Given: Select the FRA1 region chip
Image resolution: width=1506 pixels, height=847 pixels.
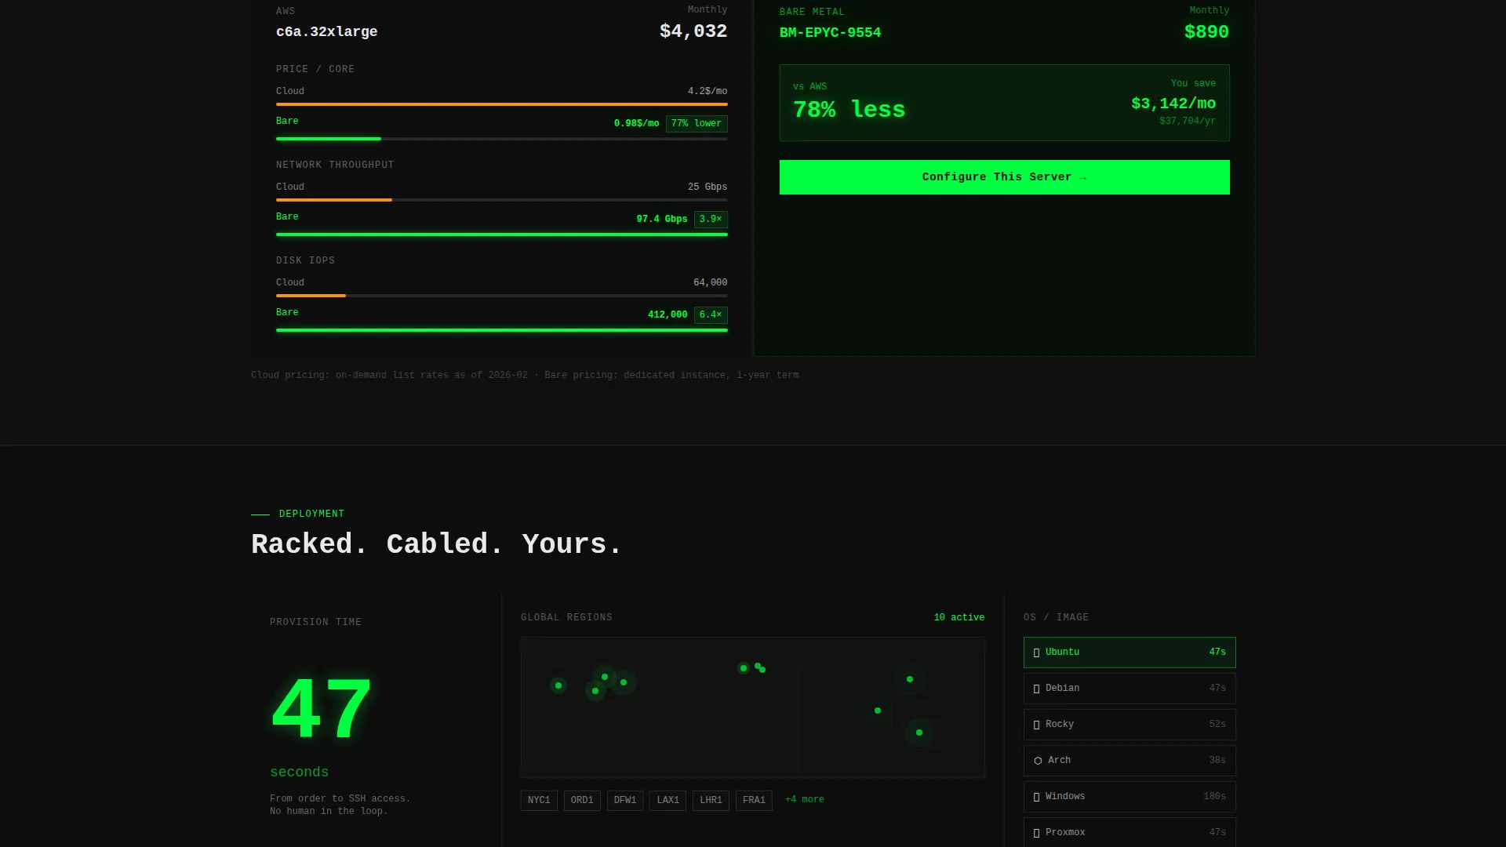Looking at the screenshot, I should 754,800.
